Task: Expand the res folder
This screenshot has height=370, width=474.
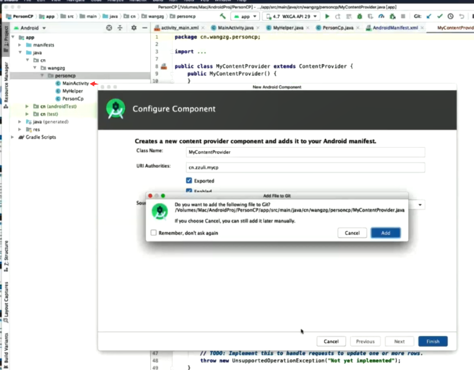Action: point(20,129)
